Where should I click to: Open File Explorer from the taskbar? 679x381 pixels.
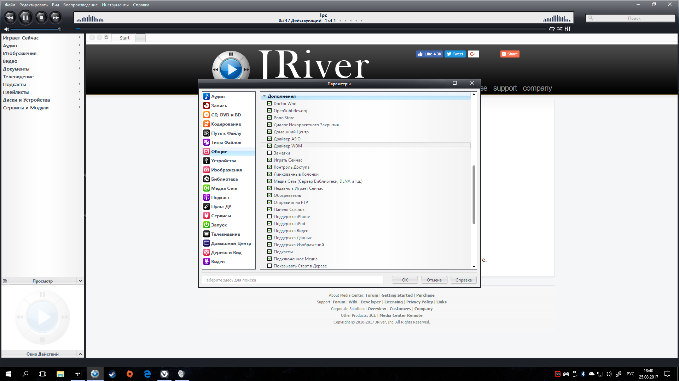[60, 374]
